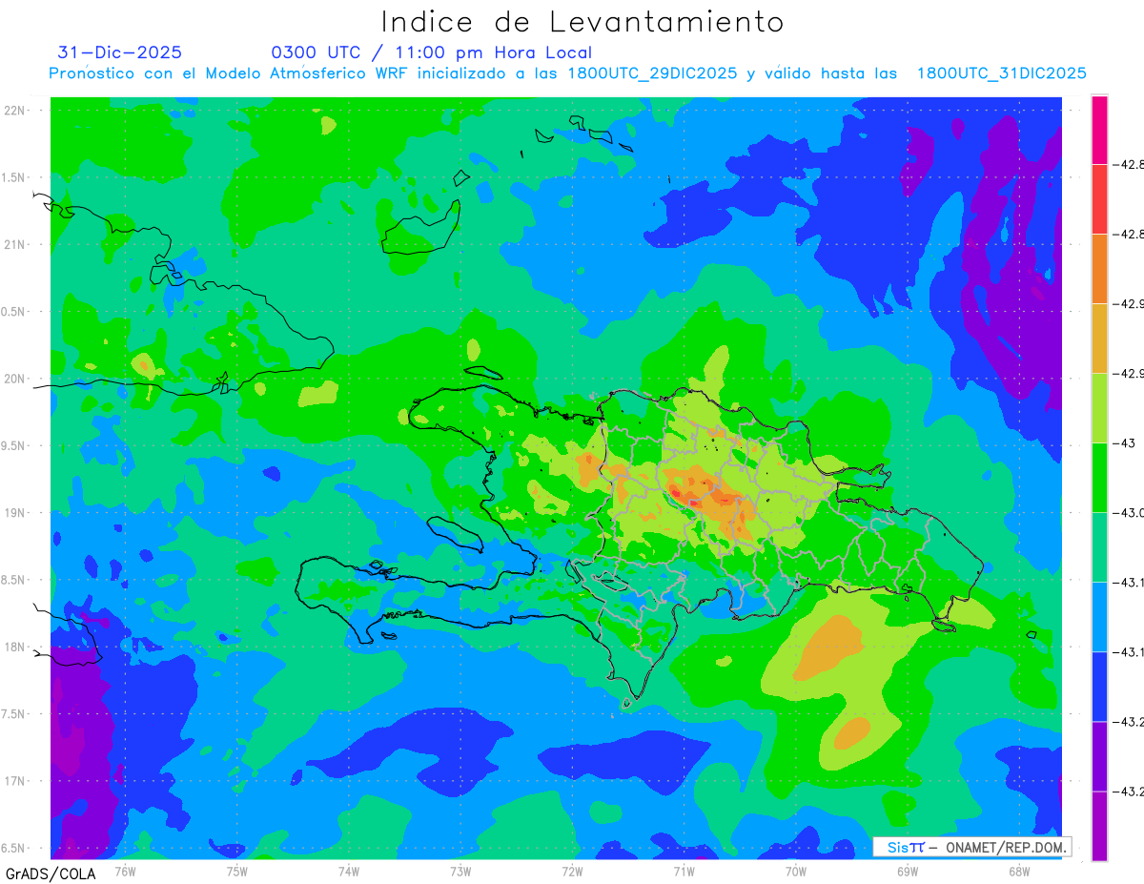Click the '69W' longitude label
1144x884 pixels.
tap(908, 872)
